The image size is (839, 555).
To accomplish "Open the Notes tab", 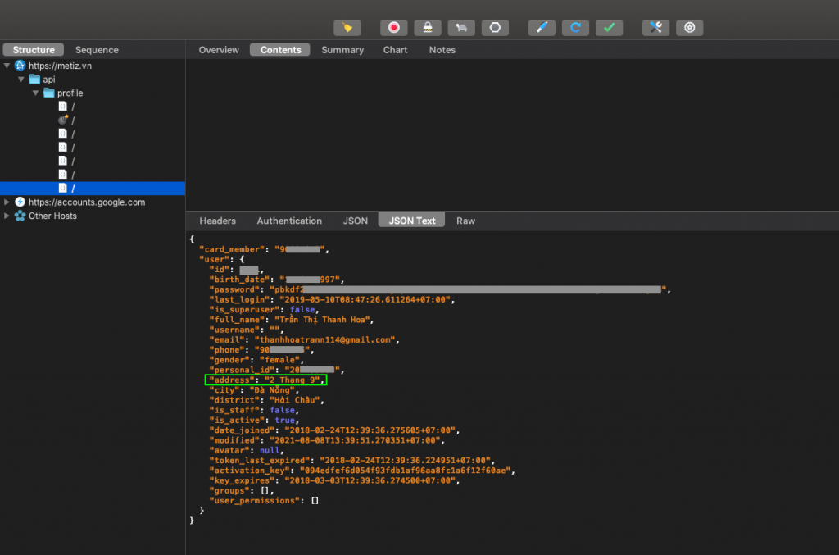I will (x=442, y=50).
